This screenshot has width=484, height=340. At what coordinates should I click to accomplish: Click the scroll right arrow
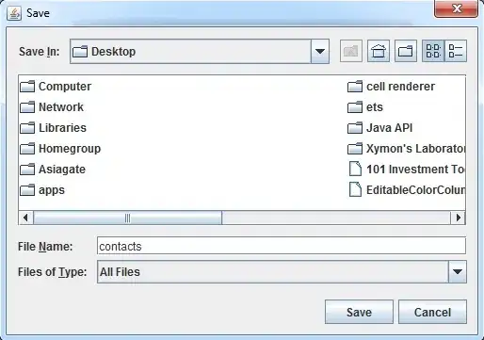pos(458,218)
